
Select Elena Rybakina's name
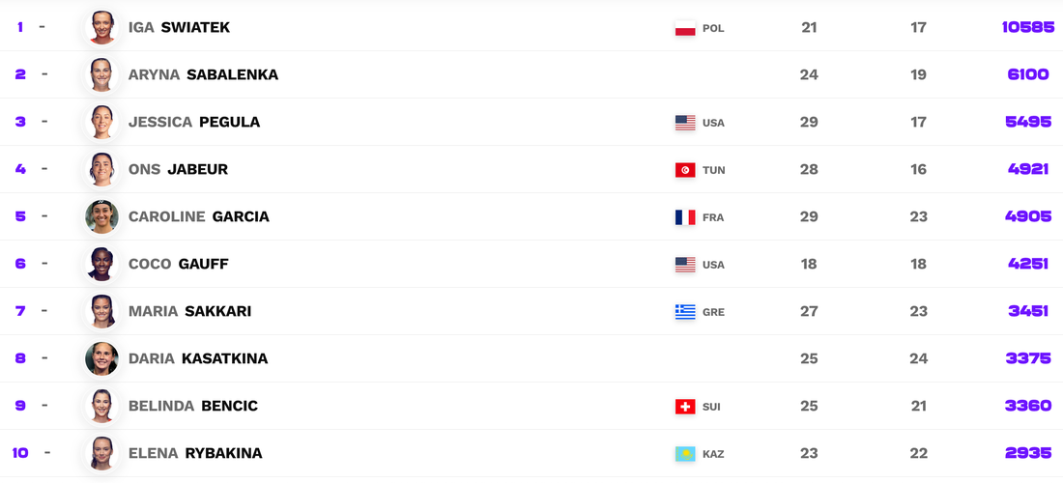pyautogui.click(x=195, y=453)
